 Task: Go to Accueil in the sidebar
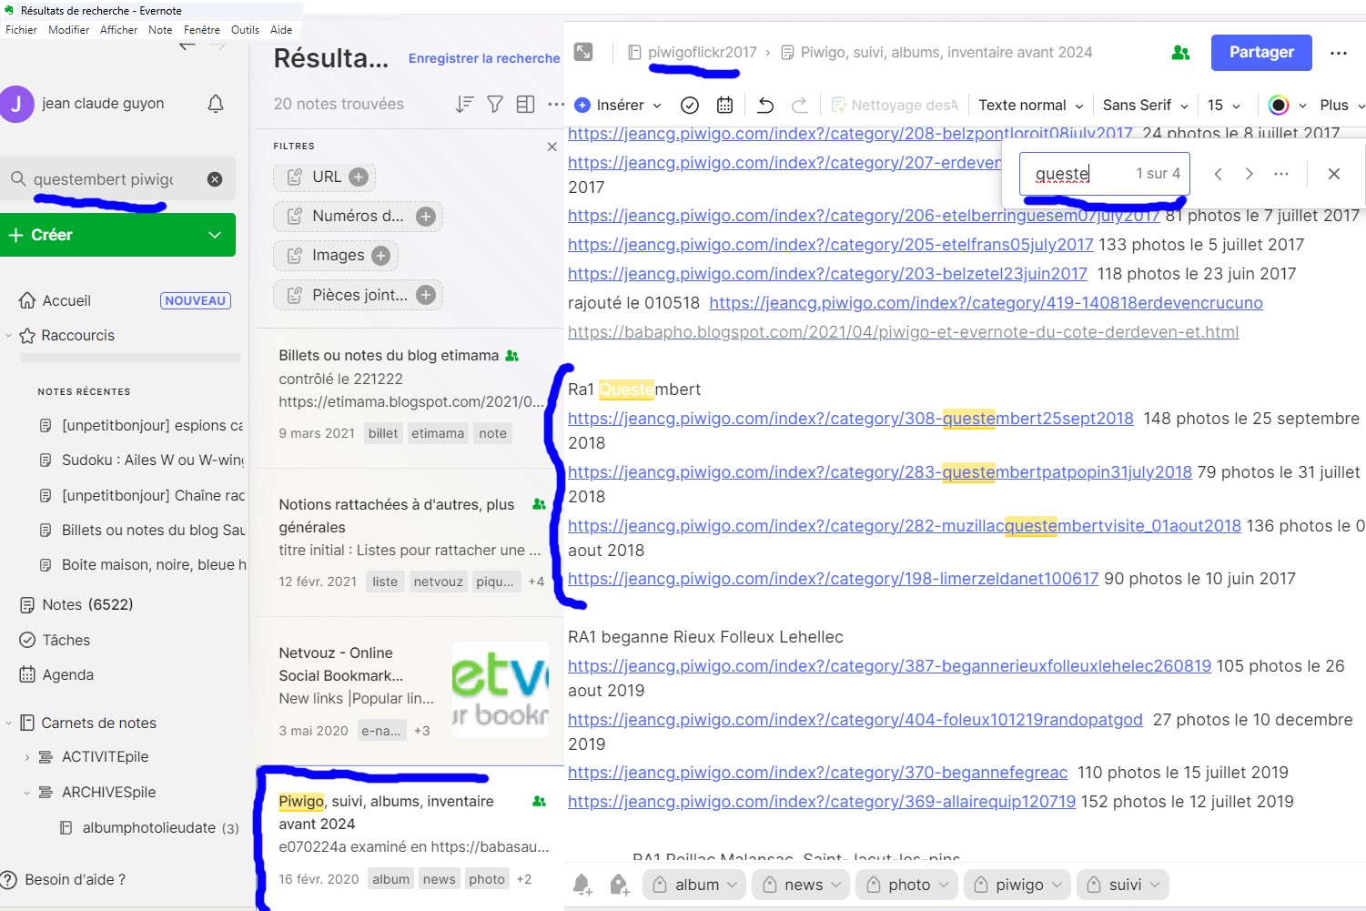[x=66, y=300]
